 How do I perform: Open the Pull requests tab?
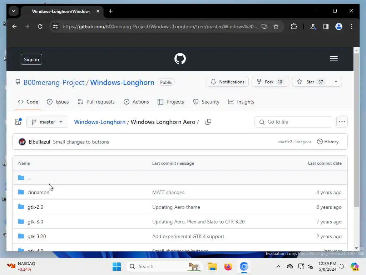coord(96,102)
